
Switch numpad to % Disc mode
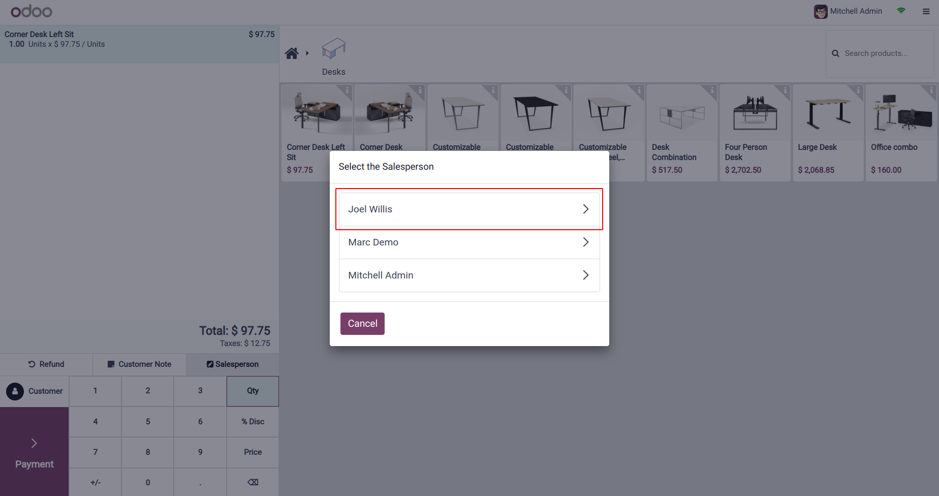[253, 422]
